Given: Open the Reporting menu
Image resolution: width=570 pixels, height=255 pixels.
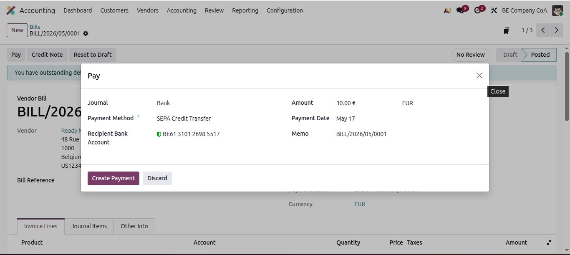Looking at the screenshot, I should coord(245,10).
